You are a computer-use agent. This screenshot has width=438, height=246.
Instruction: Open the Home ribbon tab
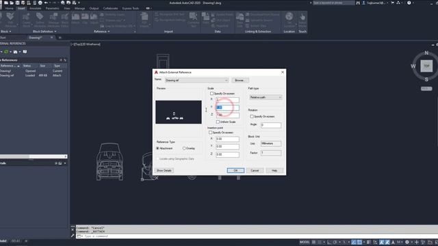[x=9, y=8]
